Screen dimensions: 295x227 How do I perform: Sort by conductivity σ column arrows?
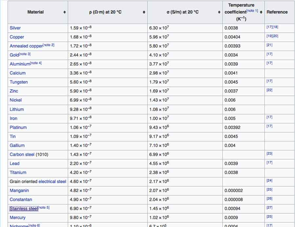click(x=219, y=12)
